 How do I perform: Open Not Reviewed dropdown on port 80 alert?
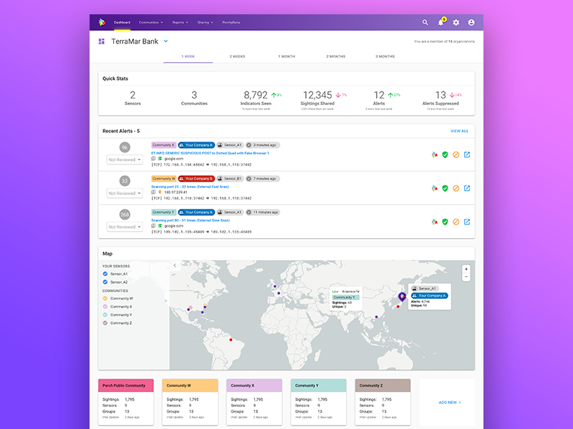pyautogui.click(x=125, y=227)
